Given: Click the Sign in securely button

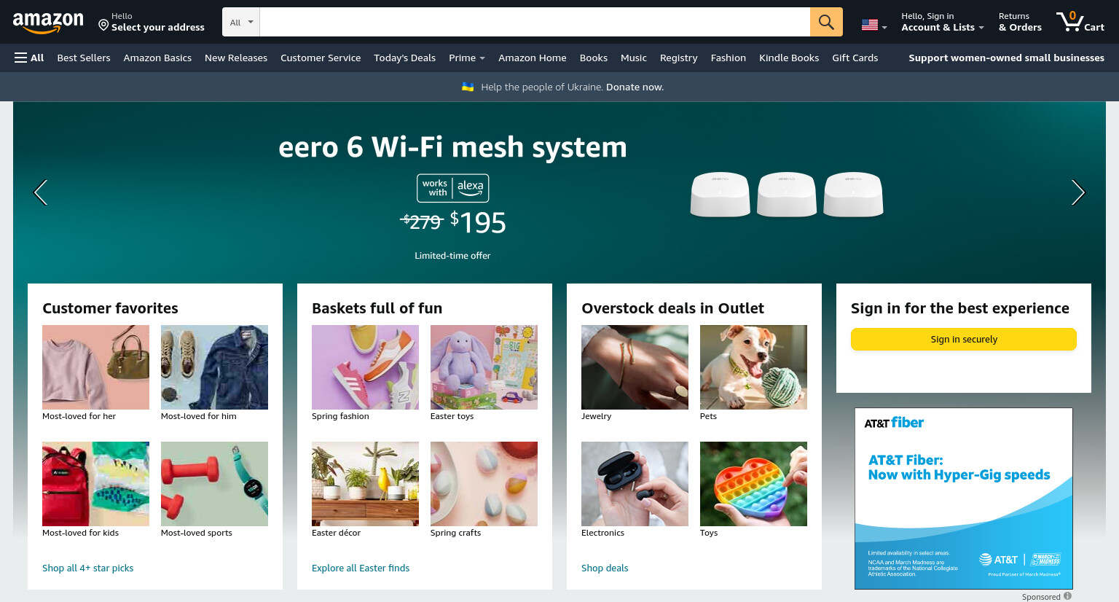Looking at the screenshot, I should tap(964, 339).
